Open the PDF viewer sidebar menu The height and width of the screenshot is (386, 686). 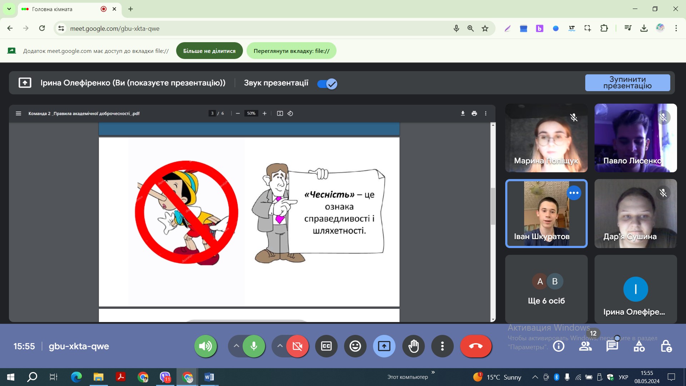tap(19, 113)
